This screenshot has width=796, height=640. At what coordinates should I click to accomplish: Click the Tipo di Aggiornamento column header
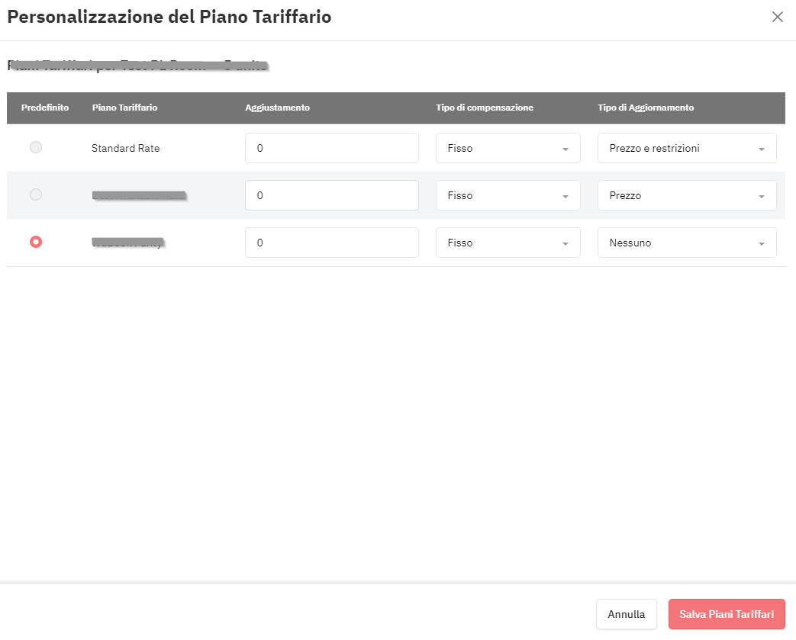(645, 108)
